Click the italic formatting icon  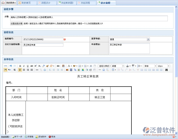click(x=24, y=66)
